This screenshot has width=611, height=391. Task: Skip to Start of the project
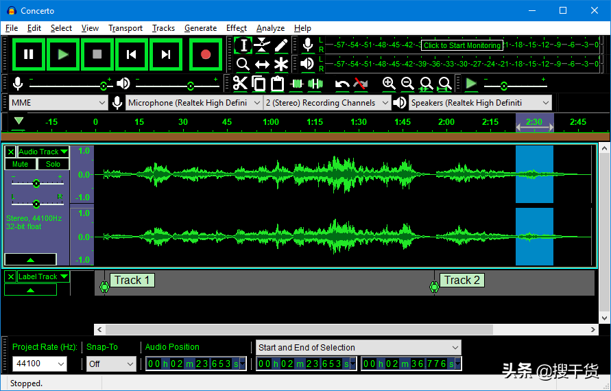pos(131,54)
